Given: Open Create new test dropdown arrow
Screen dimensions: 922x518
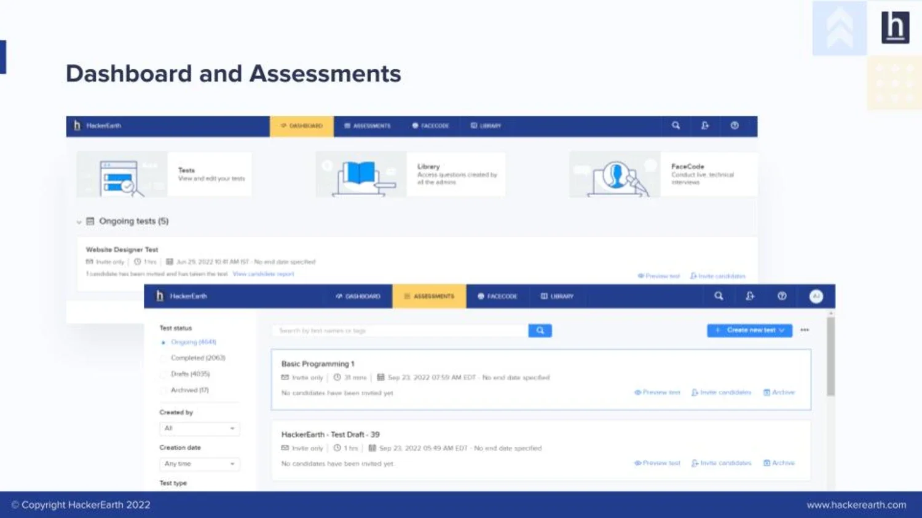Looking at the screenshot, I should coord(782,330).
